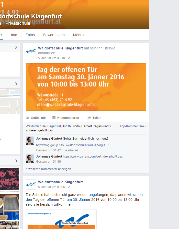Open Johannes Güntert avatar on first comment
This screenshot has width=179, height=229.
pos(30,141)
